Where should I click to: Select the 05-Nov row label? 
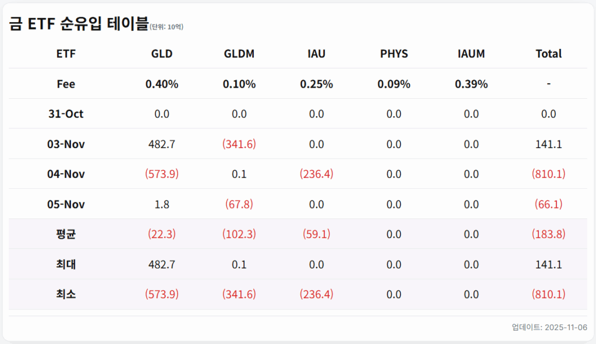[66, 205]
